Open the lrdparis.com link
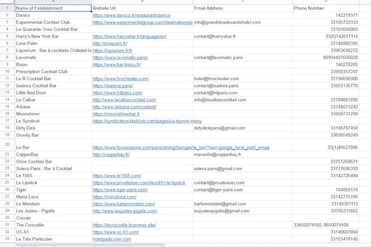 click(117, 93)
